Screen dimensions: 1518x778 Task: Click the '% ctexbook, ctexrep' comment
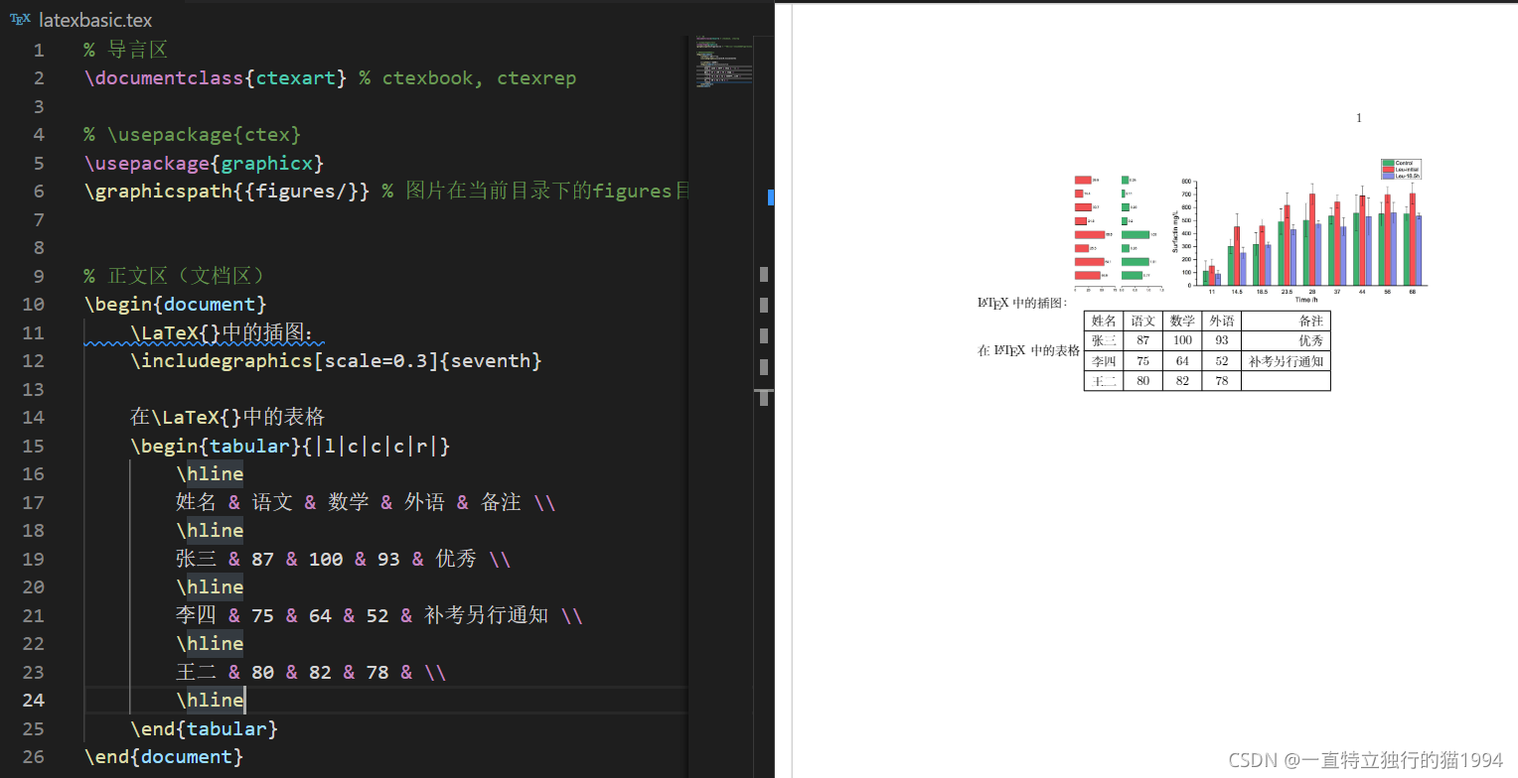point(468,78)
